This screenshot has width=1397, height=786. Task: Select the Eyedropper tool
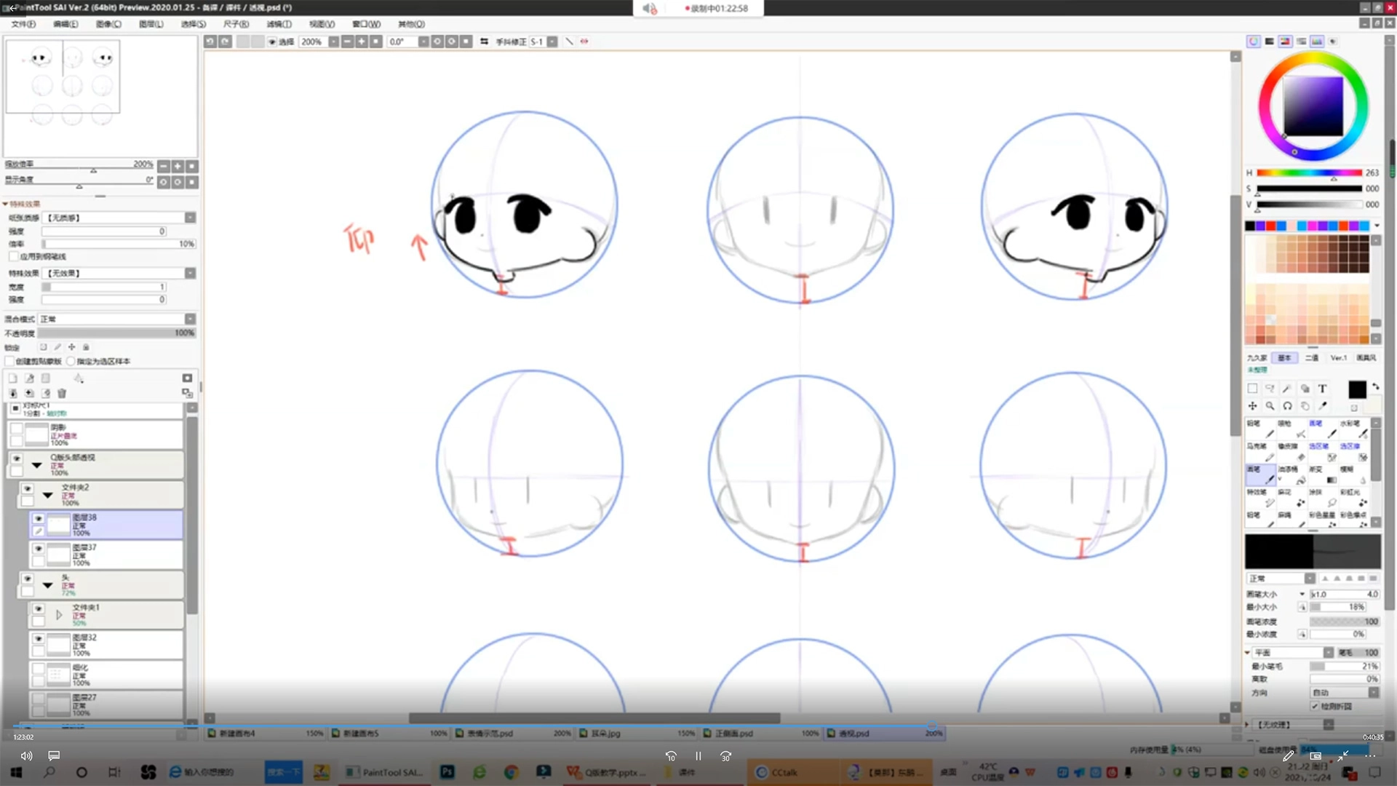point(1324,406)
